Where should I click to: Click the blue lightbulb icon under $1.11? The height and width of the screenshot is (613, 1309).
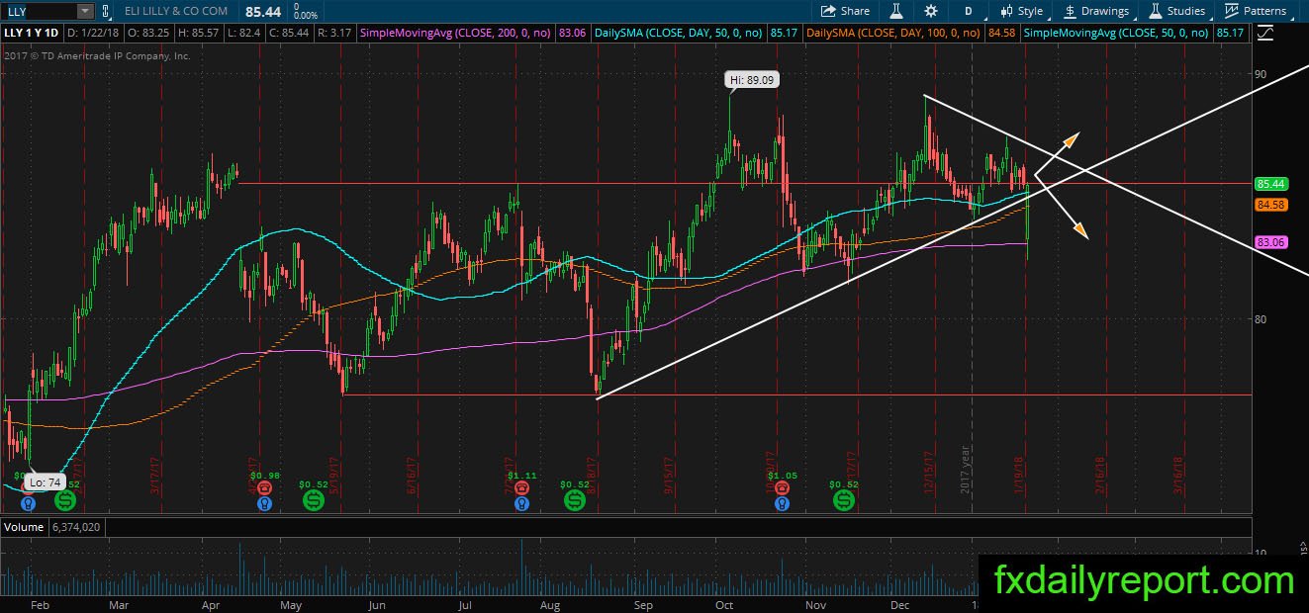point(521,503)
